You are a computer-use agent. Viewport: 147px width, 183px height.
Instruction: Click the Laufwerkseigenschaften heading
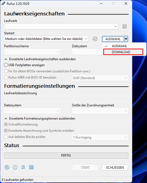(34, 14)
